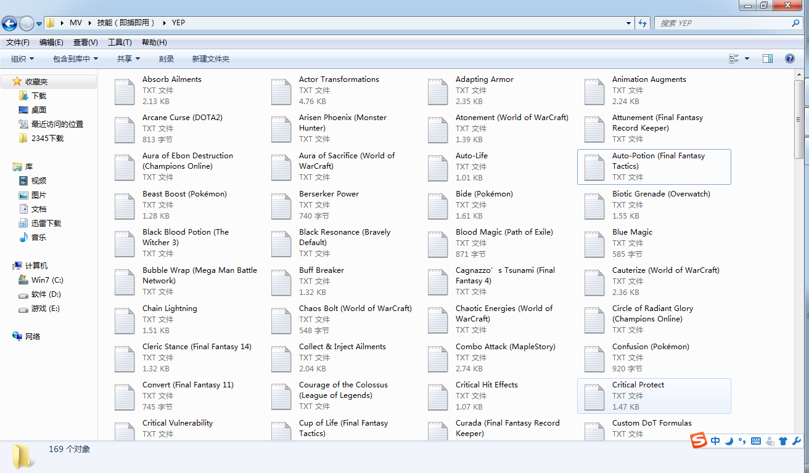Expand the breadcrumb arrow after MV
The width and height of the screenshot is (809, 473).
[x=89, y=23]
